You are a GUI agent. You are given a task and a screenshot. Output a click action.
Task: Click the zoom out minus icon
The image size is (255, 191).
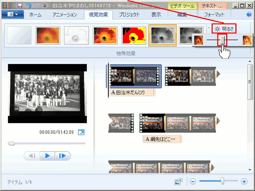[x=193, y=181]
